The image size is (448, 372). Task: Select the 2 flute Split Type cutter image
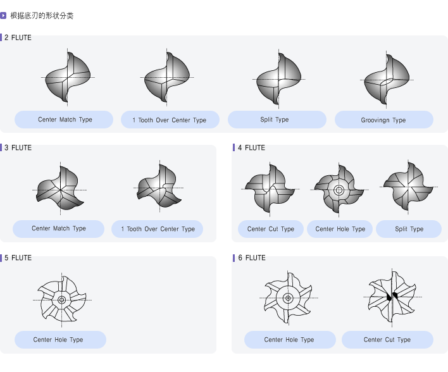[278, 79]
